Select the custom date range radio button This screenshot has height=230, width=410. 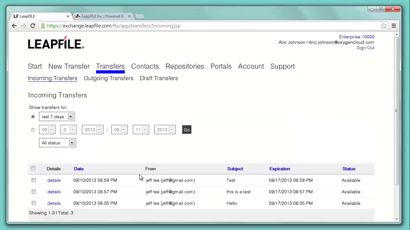tap(33, 130)
